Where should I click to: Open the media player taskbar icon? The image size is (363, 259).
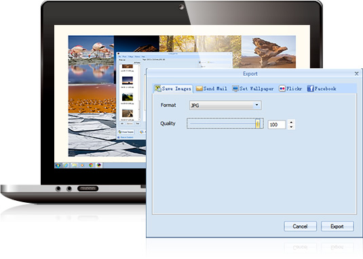[x=82, y=165]
